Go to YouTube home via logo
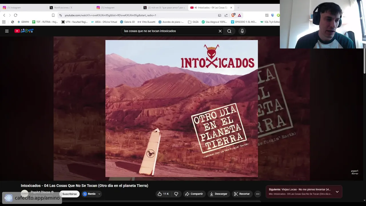The height and width of the screenshot is (206, 366). [24, 31]
